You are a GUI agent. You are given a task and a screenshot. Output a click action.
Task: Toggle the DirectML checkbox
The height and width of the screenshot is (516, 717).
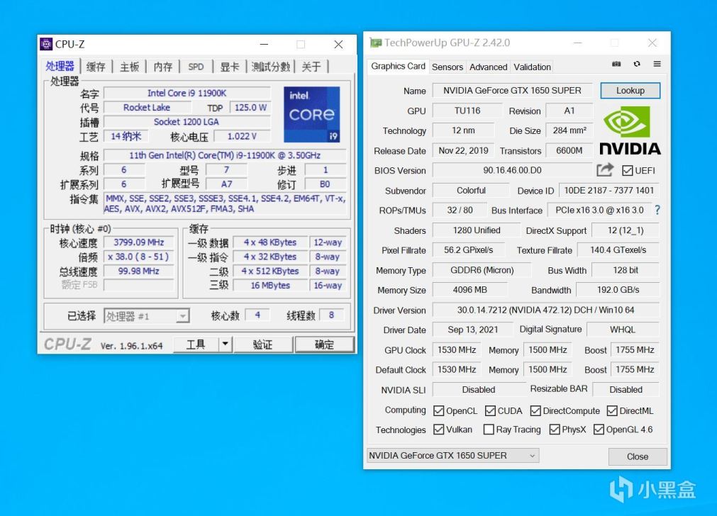pyautogui.click(x=612, y=411)
